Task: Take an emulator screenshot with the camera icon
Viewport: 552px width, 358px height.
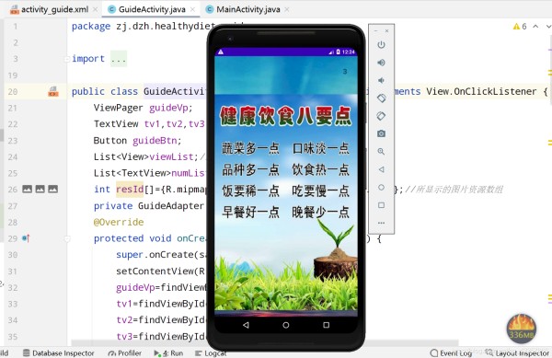Action: (x=381, y=133)
